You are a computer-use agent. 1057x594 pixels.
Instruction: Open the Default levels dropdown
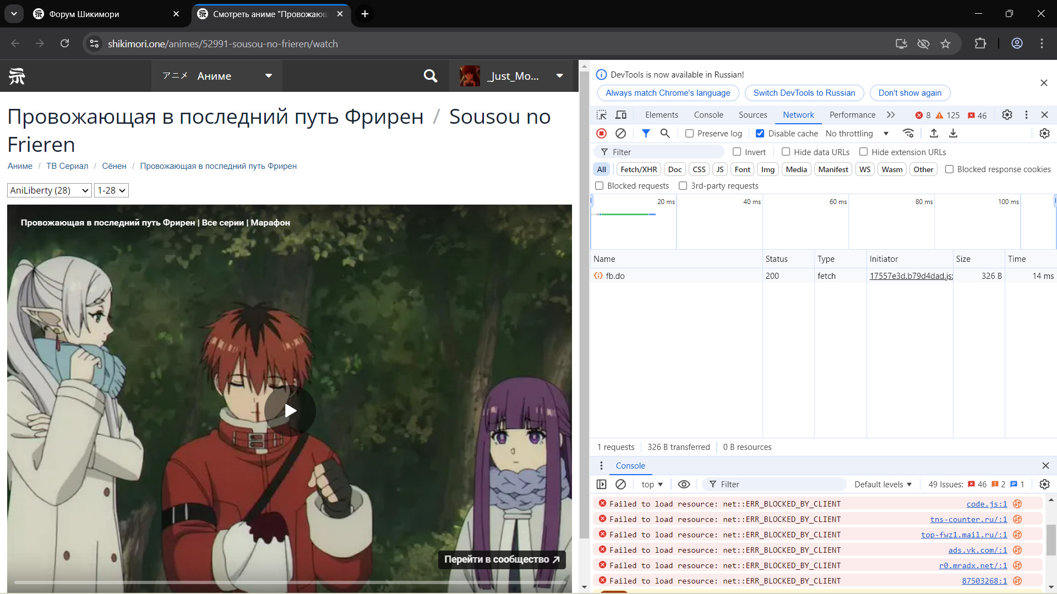[882, 485]
